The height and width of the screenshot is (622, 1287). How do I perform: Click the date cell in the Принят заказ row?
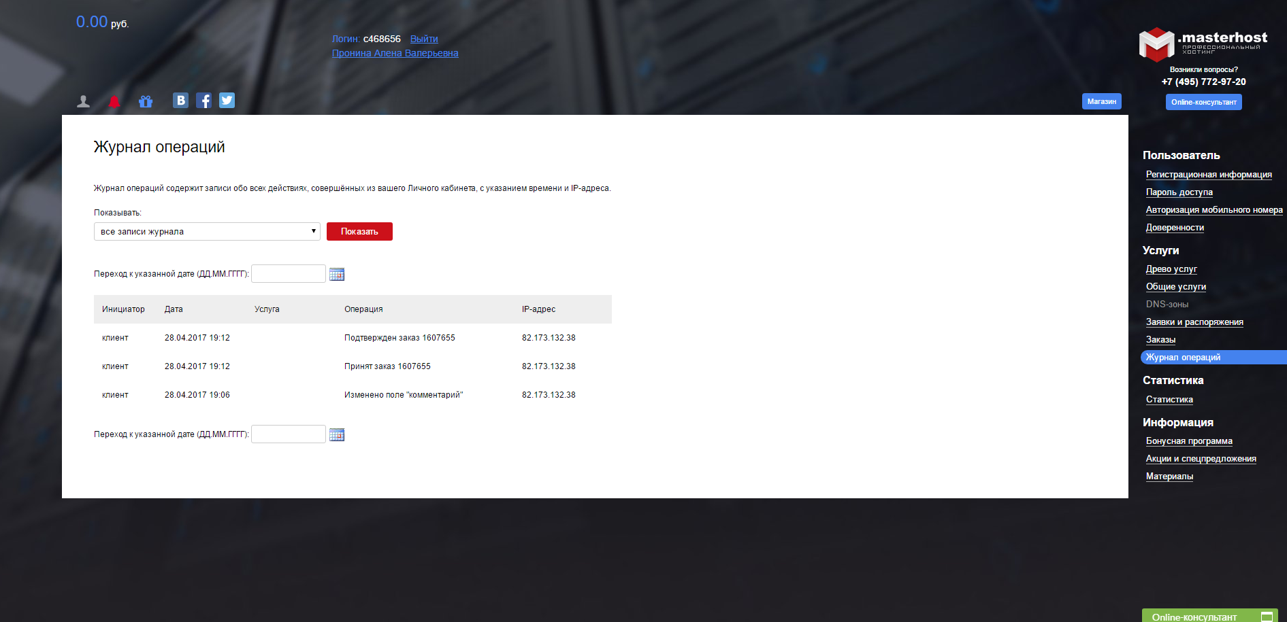pyautogui.click(x=197, y=366)
